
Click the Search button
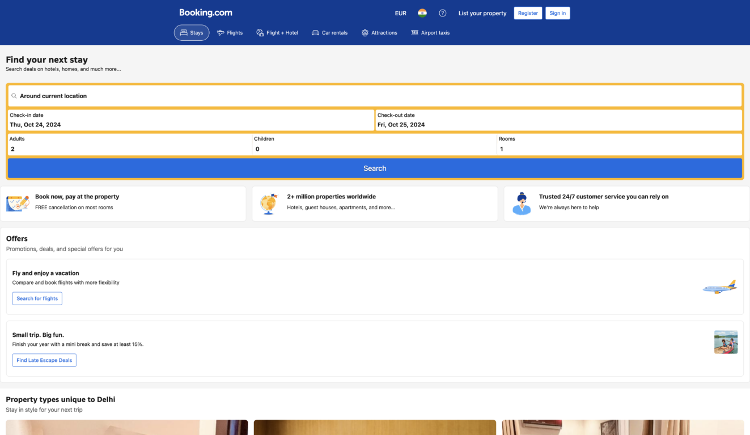pos(375,168)
